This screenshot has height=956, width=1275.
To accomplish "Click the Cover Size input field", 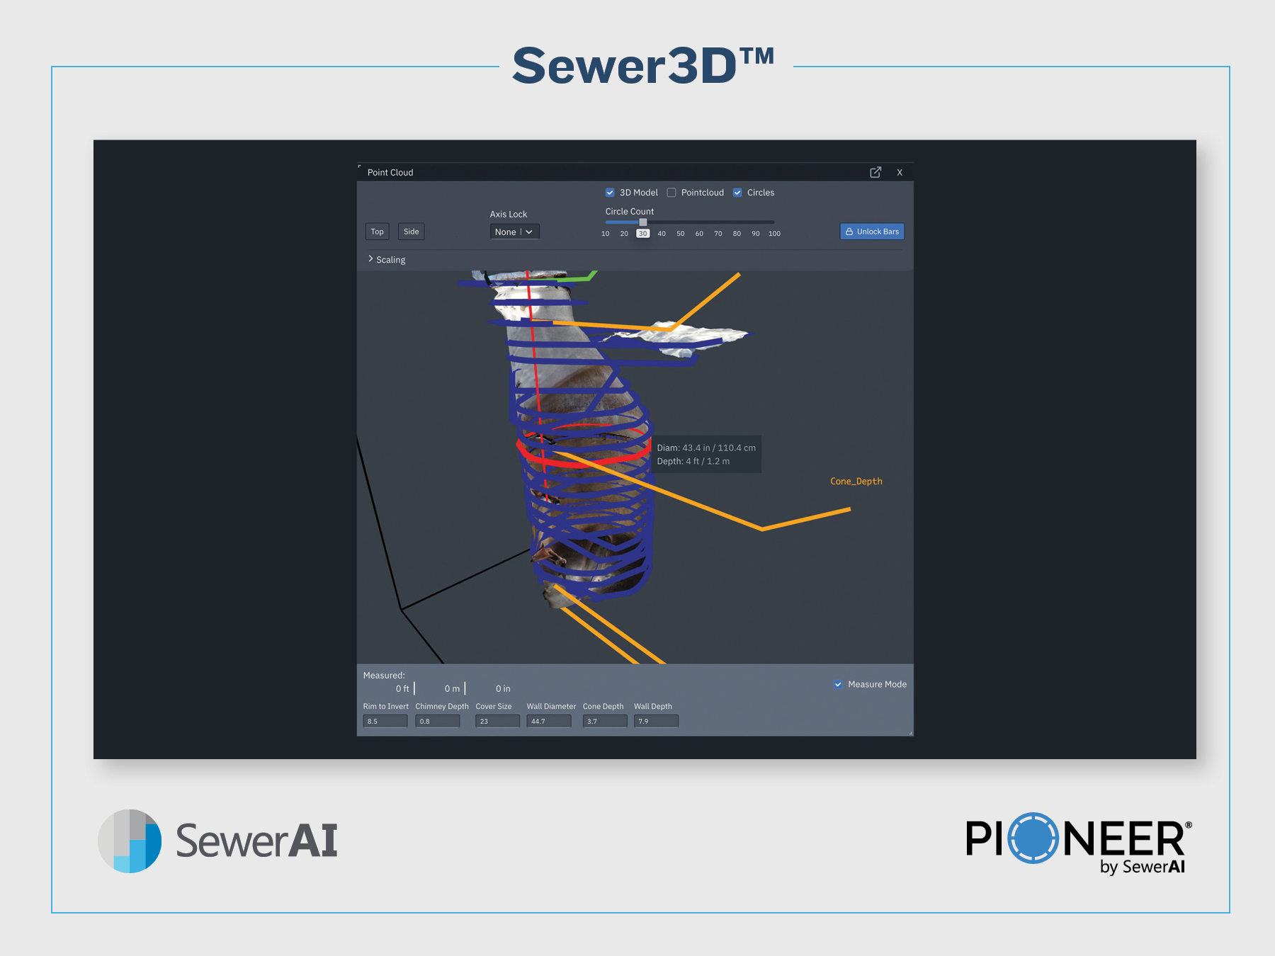I will (x=498, y=721).
